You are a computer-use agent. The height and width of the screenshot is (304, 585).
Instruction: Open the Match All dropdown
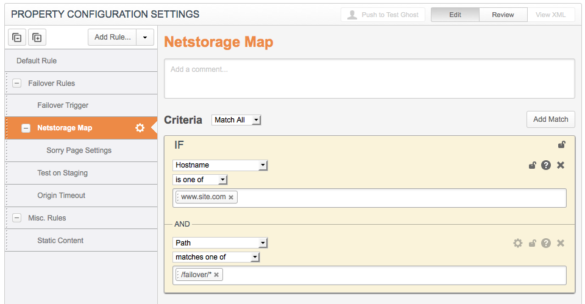click(x=236, y=120)
